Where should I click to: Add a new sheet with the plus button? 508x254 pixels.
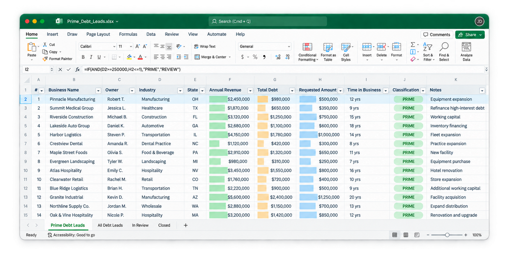[186, 225]
